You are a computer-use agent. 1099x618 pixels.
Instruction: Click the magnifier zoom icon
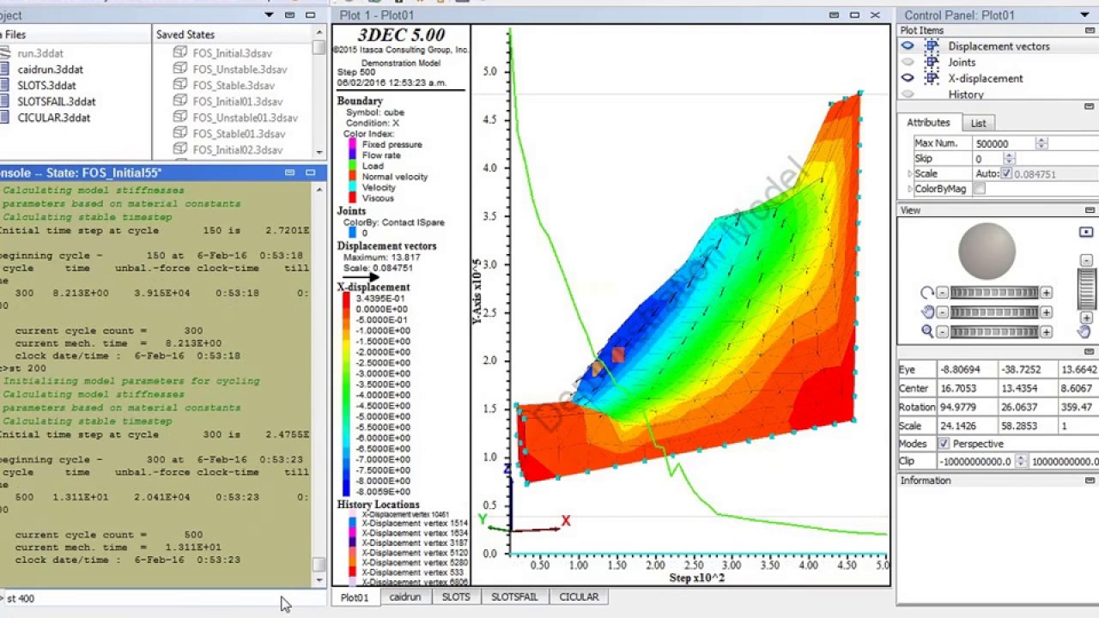[x=927, y=331]
